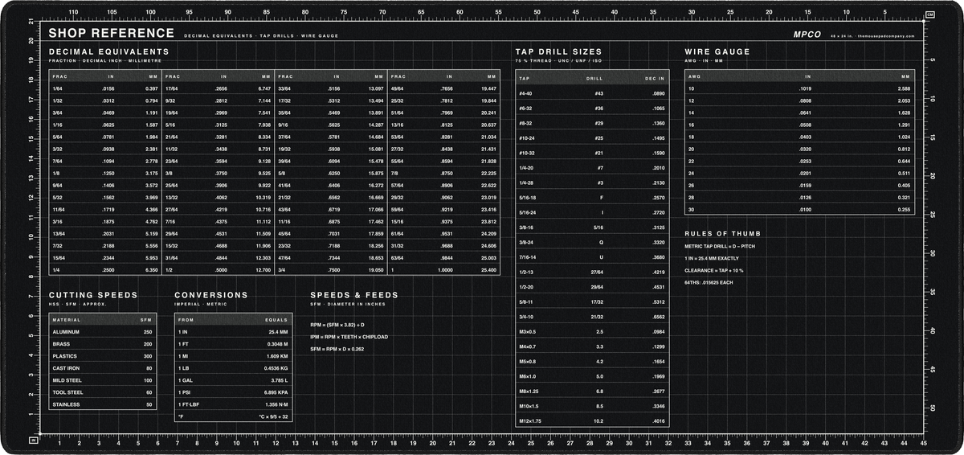Click the 19.050 millimetre value
Screen dimensions: 964x455
(x=375, y=270)
